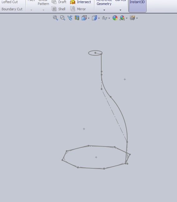Click the Hide/Show Items glasses icon
177x202 pixels.
(x=105, y=18)
